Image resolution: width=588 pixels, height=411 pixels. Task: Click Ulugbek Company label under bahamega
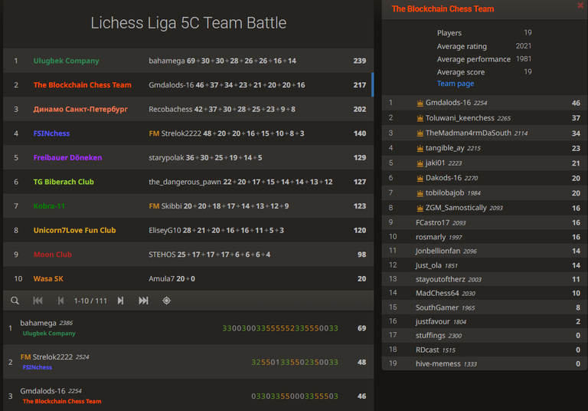pyautogui.click(x=49, y=334)
